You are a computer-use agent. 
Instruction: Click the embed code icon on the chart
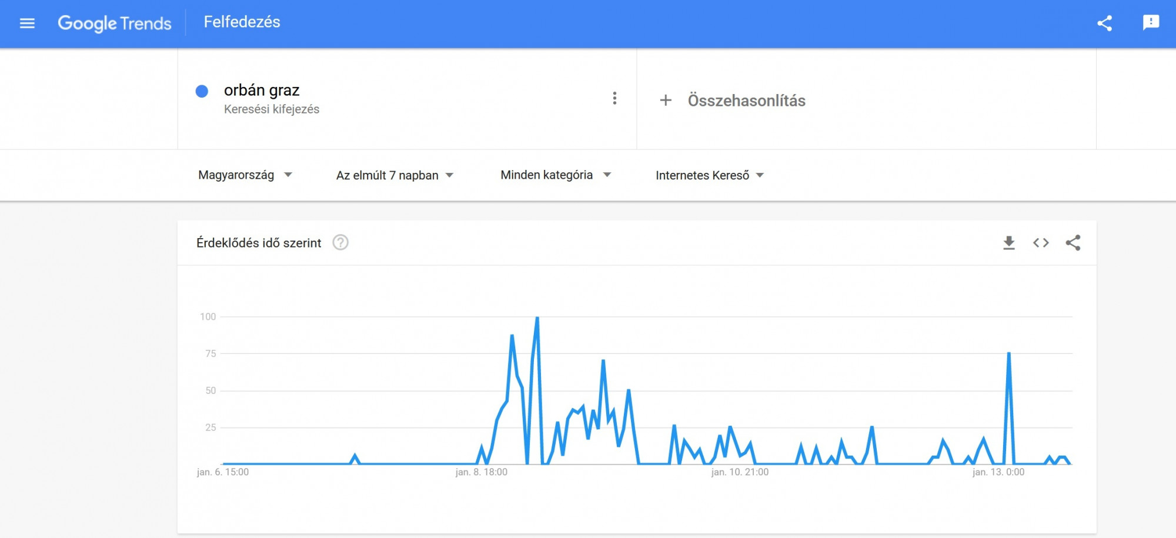[x=1041, y=243]
